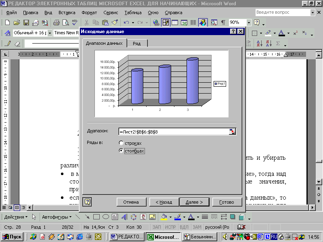Viewport: 323px width, 242px height.
Task: Expand 'Автофигуры' menu
Action: 57,217
